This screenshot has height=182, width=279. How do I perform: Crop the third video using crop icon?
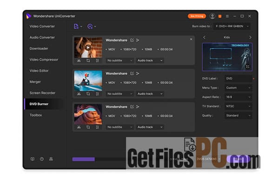pos(88,127)
